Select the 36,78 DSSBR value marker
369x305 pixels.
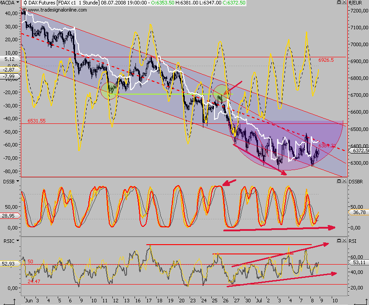[358, 212]
